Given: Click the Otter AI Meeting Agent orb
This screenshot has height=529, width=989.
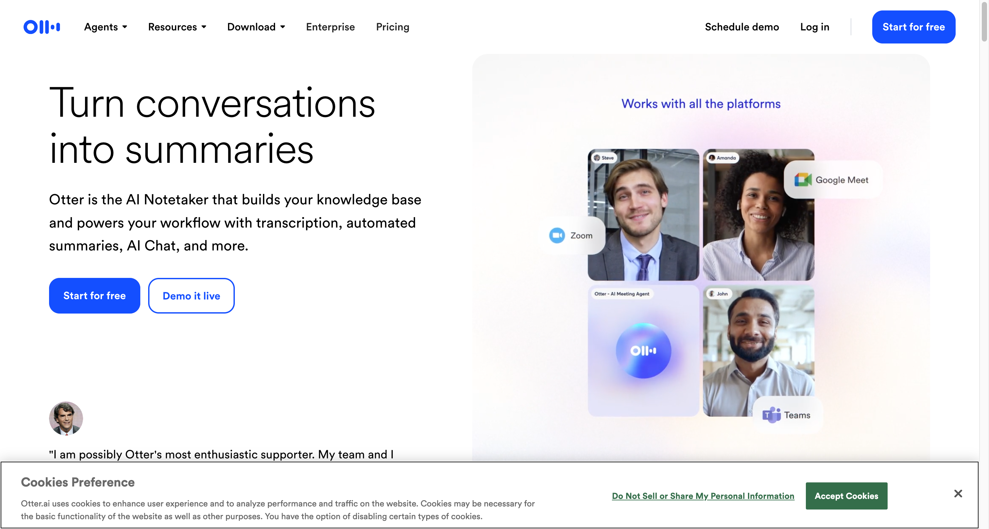Looking at the screenshot, I should coord(643,350).
